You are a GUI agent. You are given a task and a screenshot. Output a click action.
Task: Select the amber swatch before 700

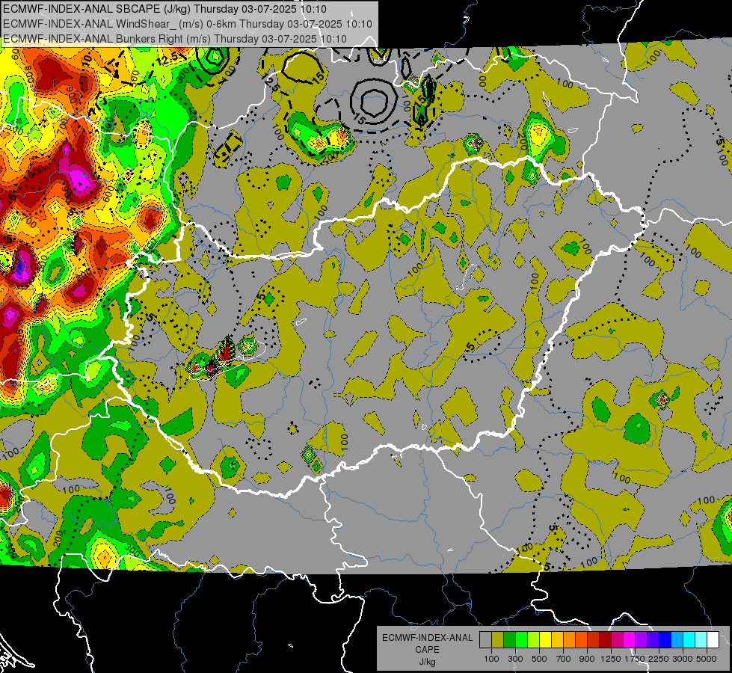[x=557, y=640]
